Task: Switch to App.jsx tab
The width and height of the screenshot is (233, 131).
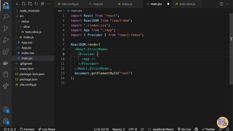Action: (x=98, y=4)
